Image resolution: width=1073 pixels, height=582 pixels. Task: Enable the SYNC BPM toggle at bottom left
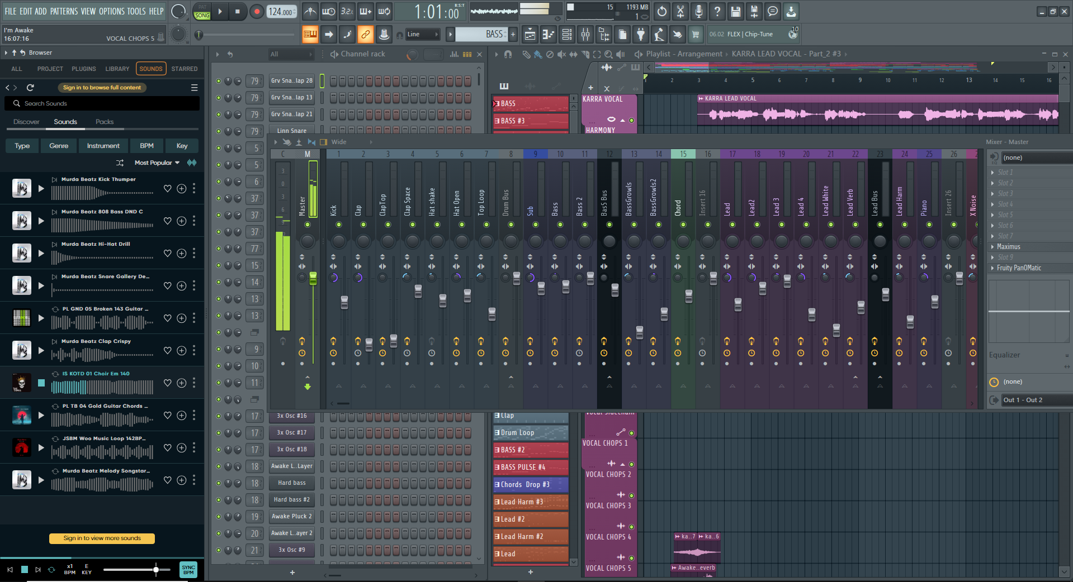(188, 569)
